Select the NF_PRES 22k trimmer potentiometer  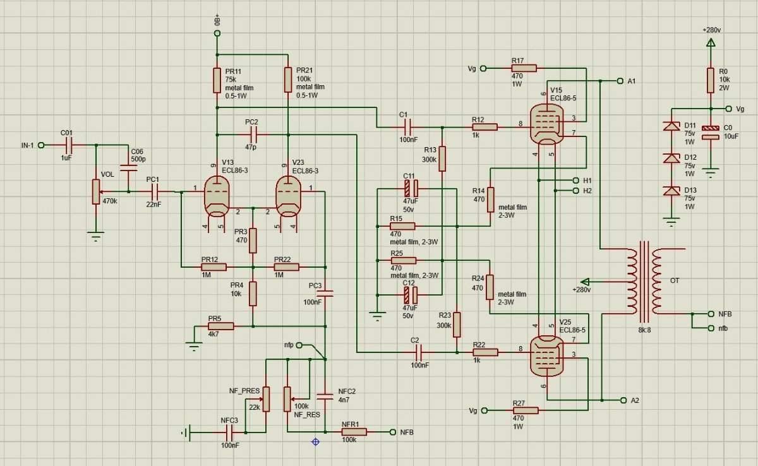(x=266, y=398)
